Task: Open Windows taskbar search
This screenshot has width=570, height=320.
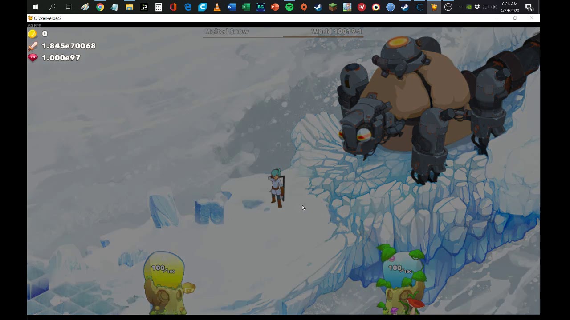Action: 53,7
